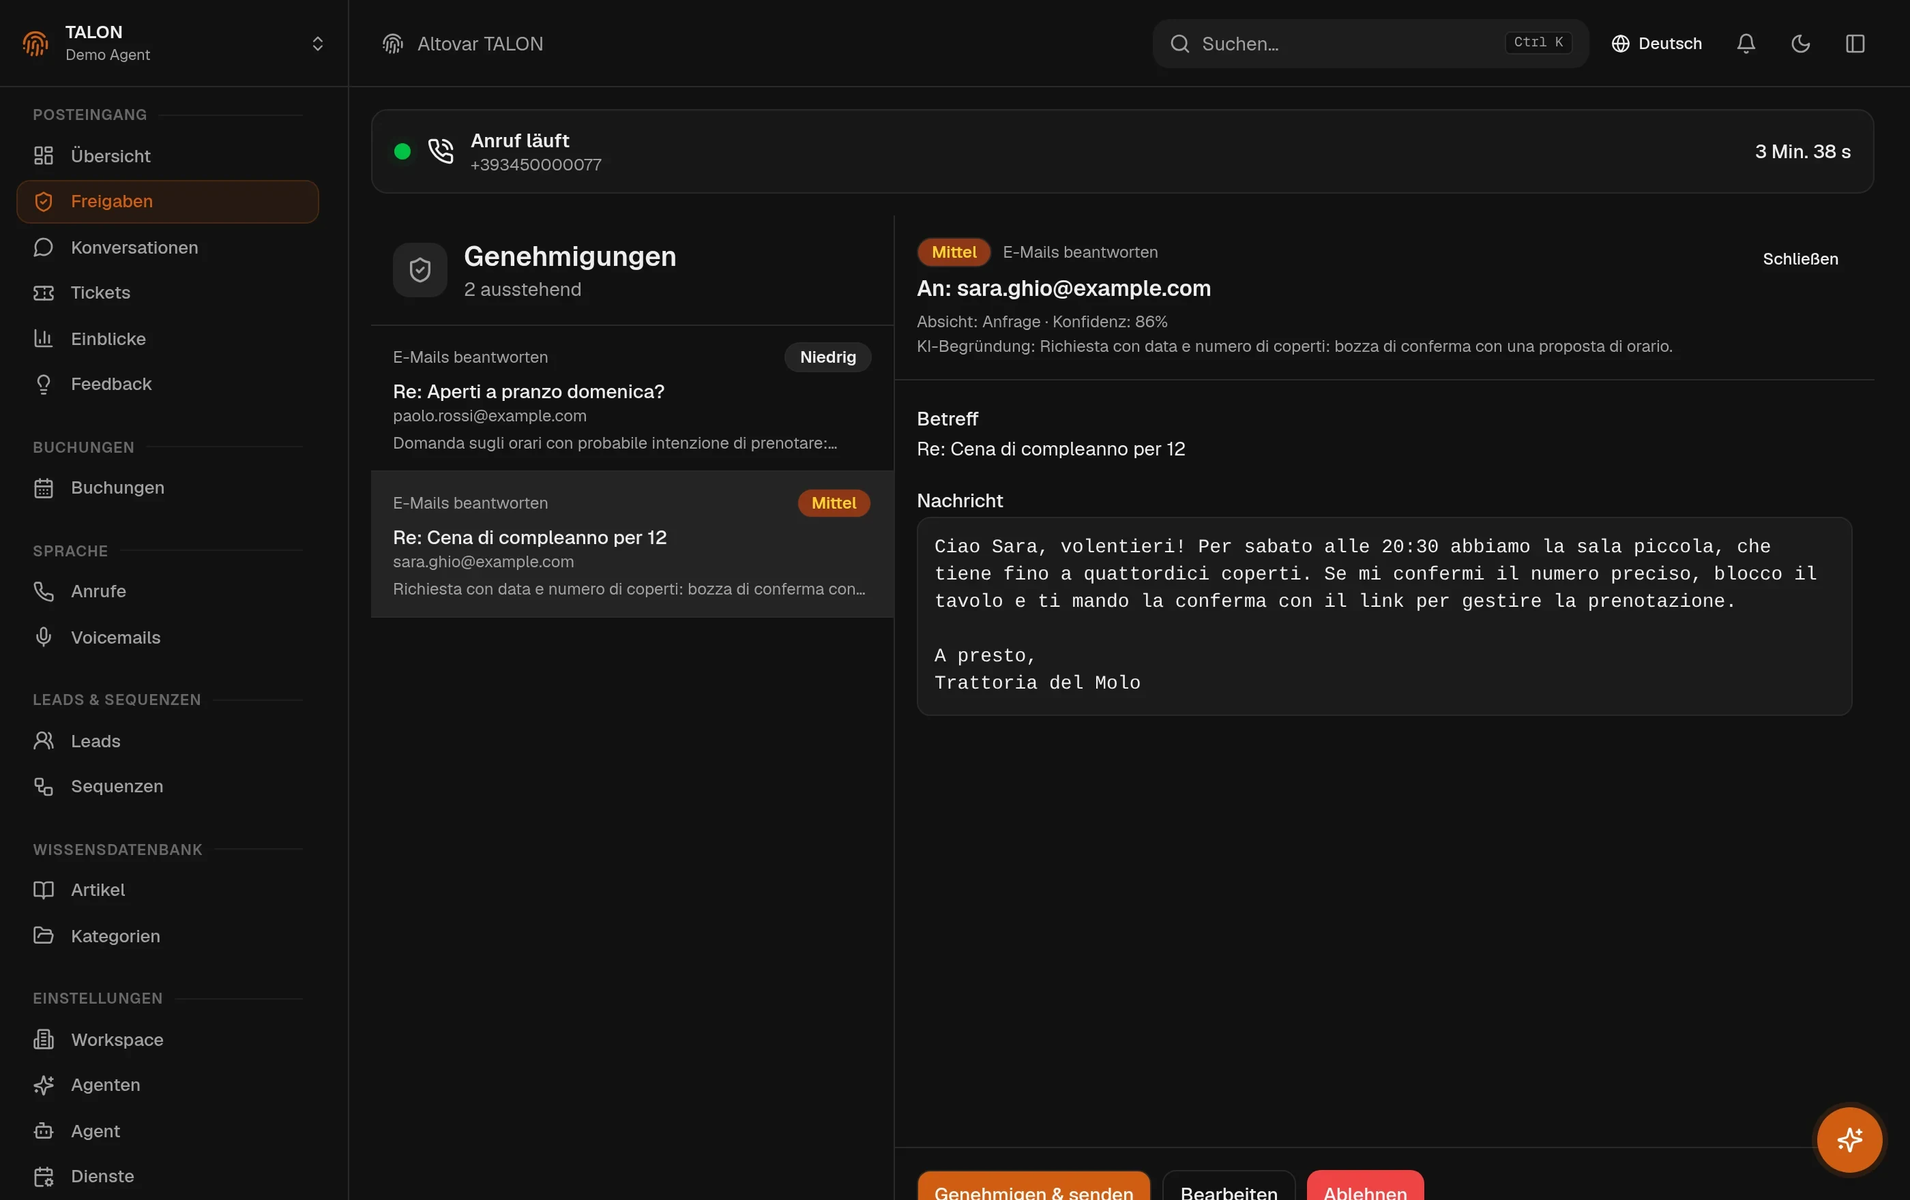
Task: Open Sequenzen in the sidebar
Action: click(167, 786)
